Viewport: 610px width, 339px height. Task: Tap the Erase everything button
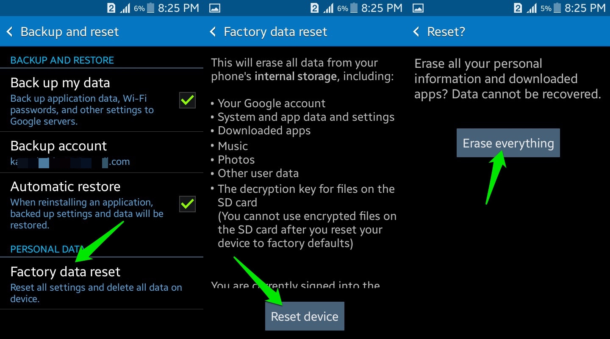point(508,143)
